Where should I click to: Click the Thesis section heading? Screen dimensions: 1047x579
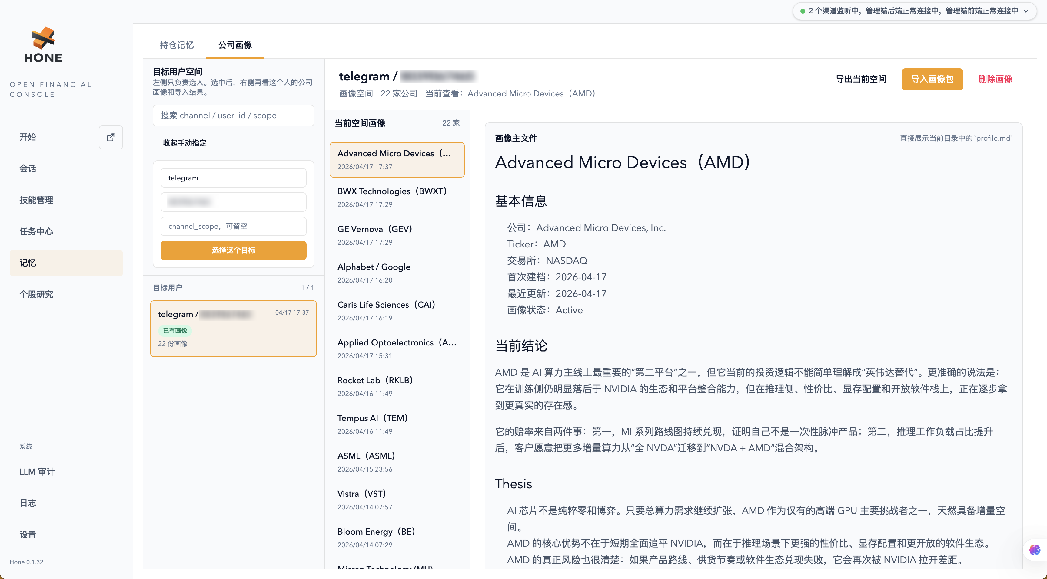click(513, 484)
